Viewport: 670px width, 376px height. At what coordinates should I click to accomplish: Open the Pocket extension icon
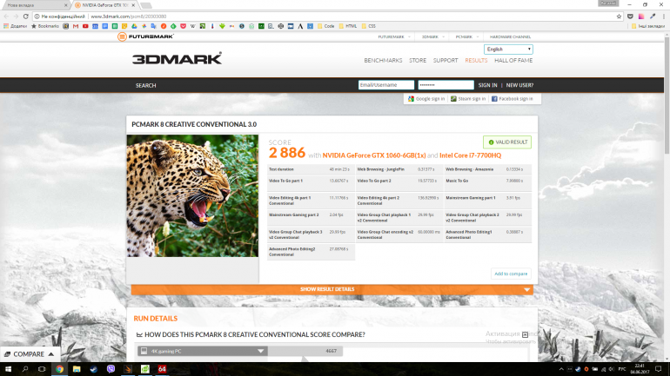coord(630,16)
